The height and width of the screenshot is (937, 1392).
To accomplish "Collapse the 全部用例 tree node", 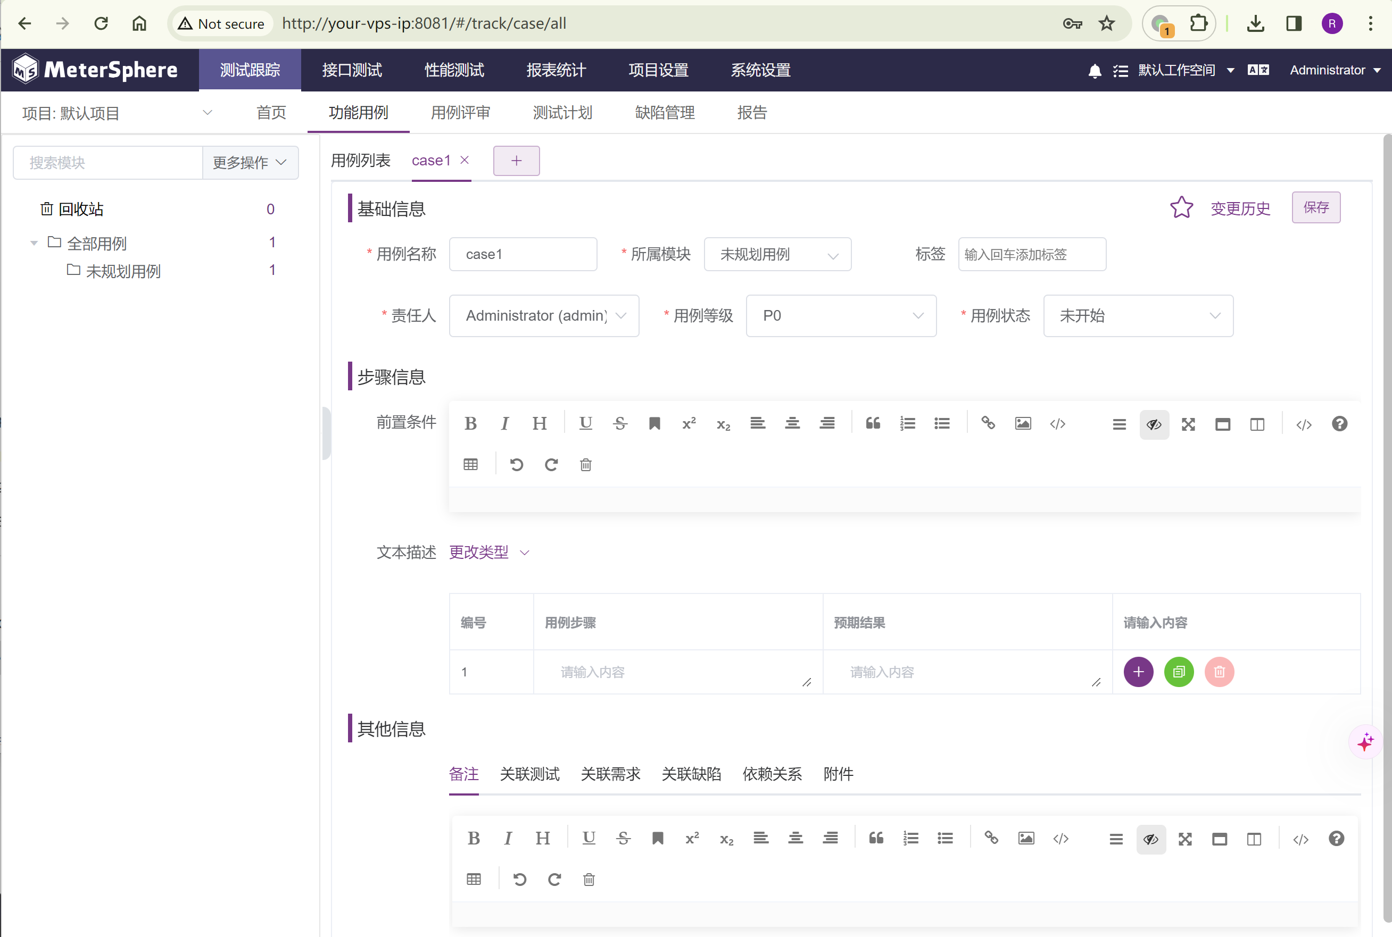I will [x=34, y=243].
